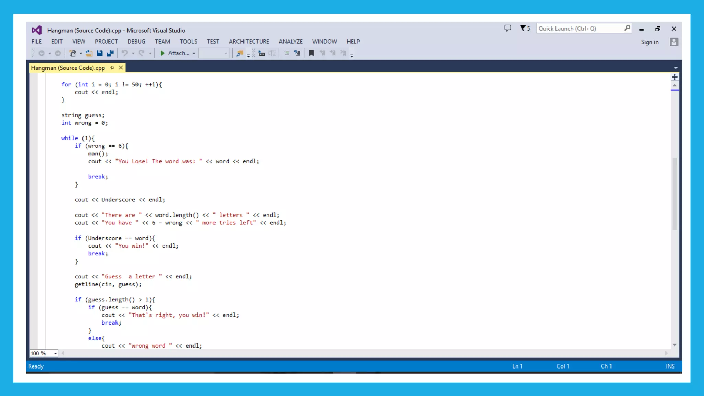Expand the Attach button dropdown arrow
This screenshot has width=704, height=396.
click(194, 53)
